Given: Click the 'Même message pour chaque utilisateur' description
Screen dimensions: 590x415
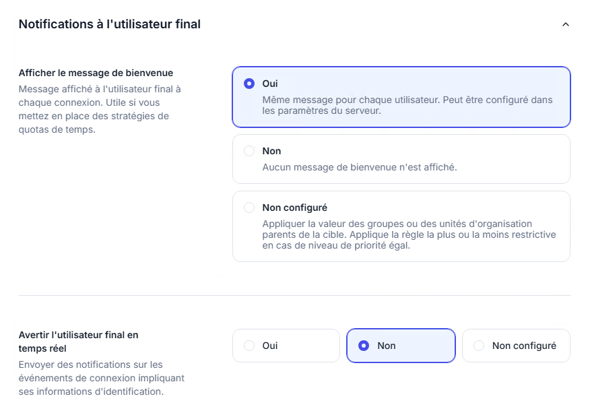Looking at the screenshot, I should [x=407, y=105].
